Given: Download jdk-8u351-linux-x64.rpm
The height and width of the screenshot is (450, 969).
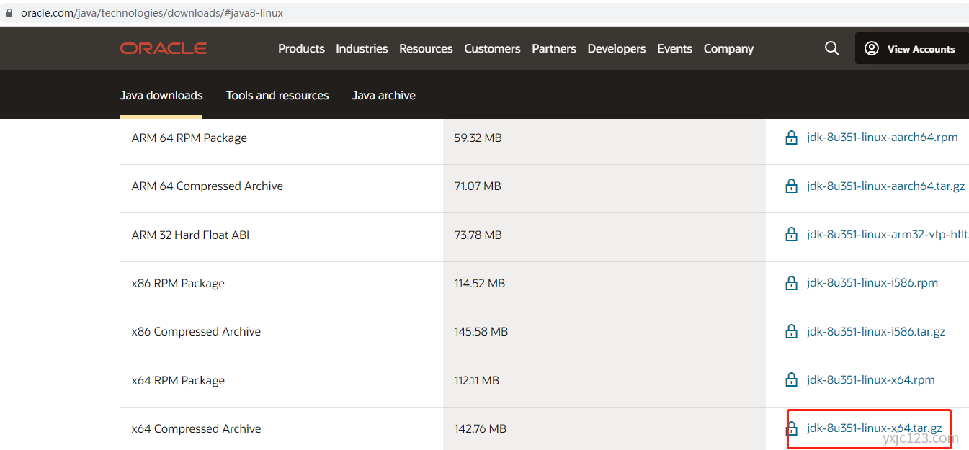Looking at the screenshot, I should pos(871,379).
